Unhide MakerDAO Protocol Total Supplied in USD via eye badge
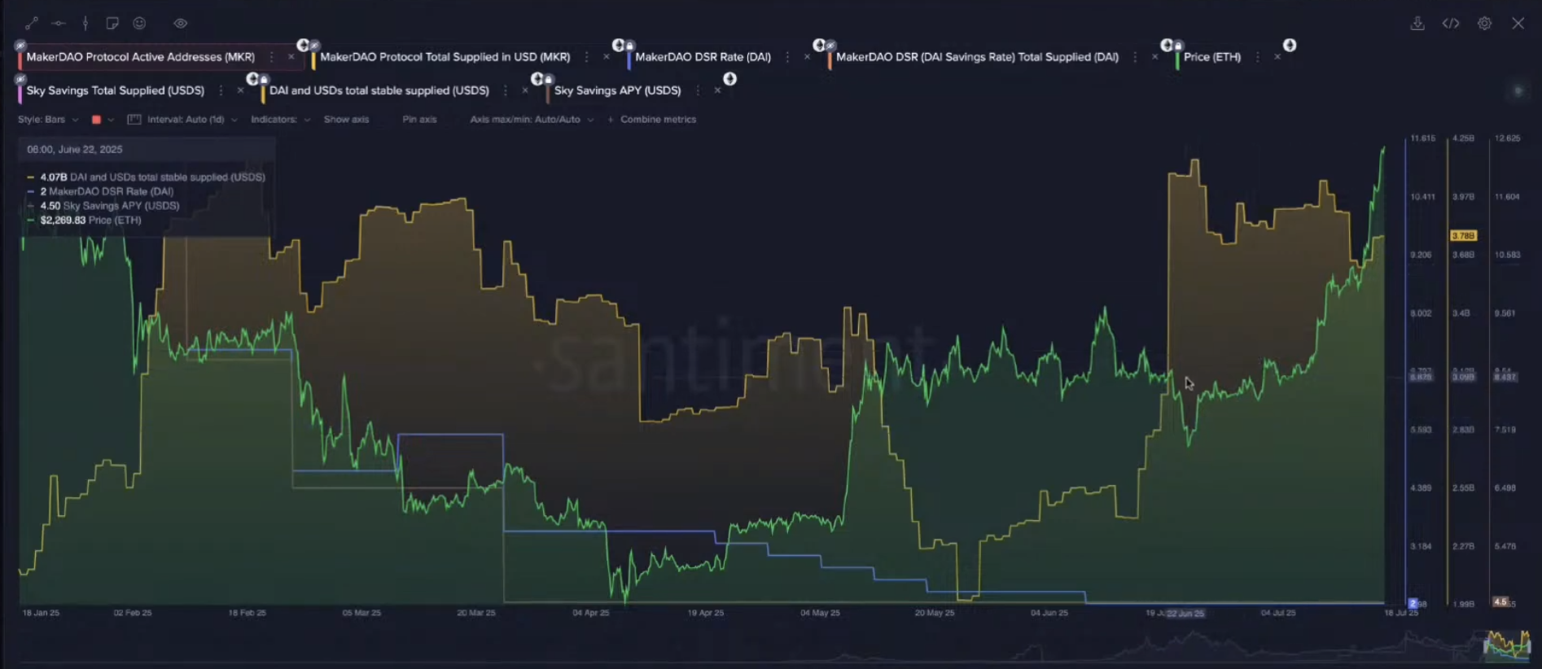The image size is (1542, 669). (x=314, y=46)
